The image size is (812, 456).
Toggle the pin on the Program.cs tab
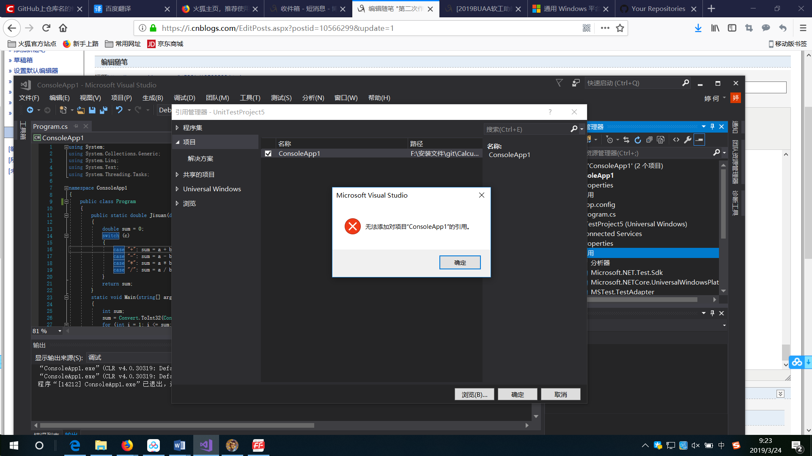76,126
